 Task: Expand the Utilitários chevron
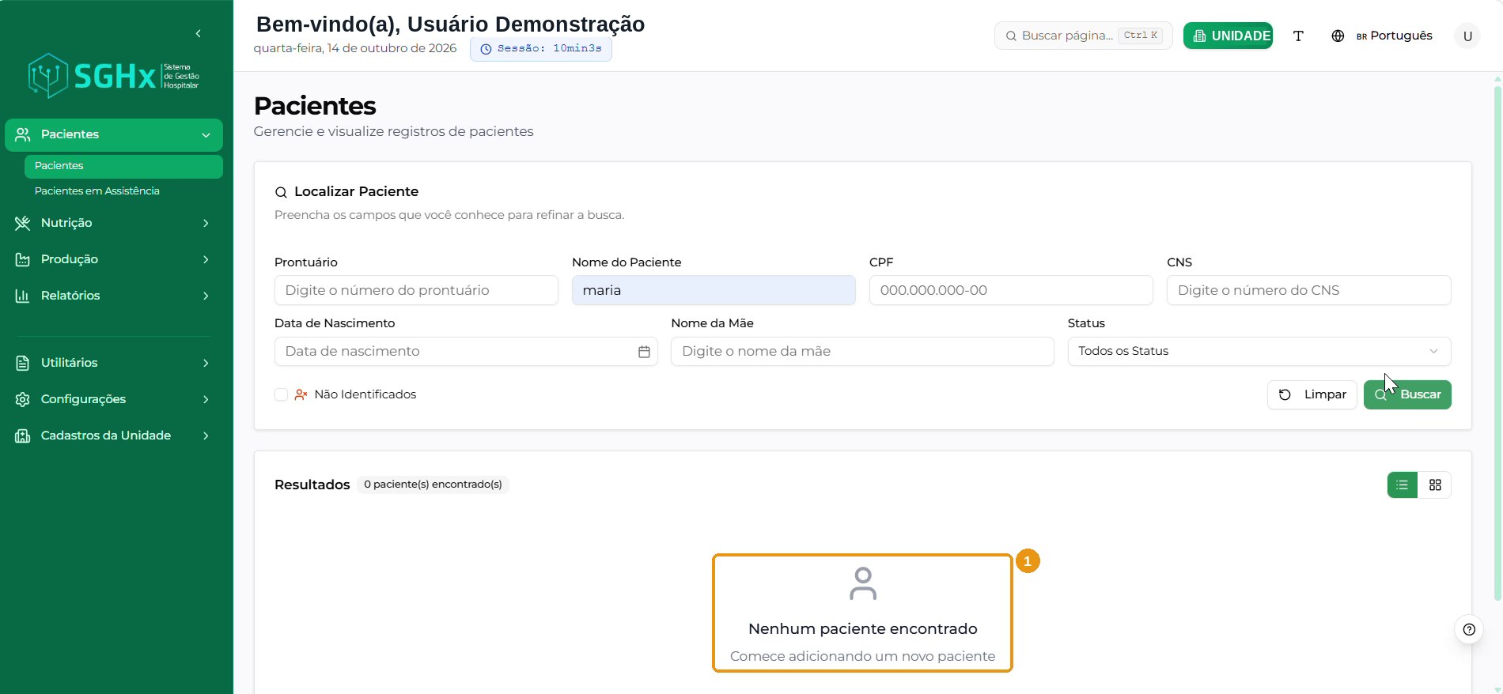point(206,363)
